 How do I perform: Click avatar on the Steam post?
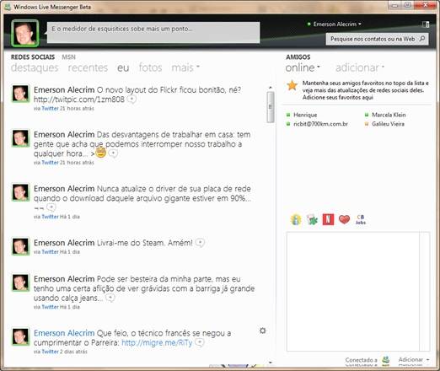click(x=20, y=246)
